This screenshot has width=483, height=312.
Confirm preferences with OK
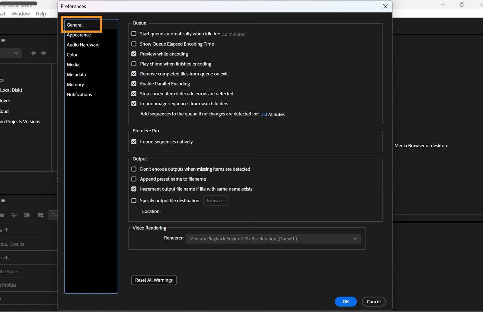tap(345, 301)
